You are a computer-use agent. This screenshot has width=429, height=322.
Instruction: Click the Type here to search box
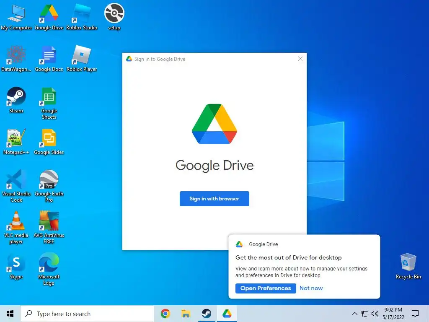point(87,314)
